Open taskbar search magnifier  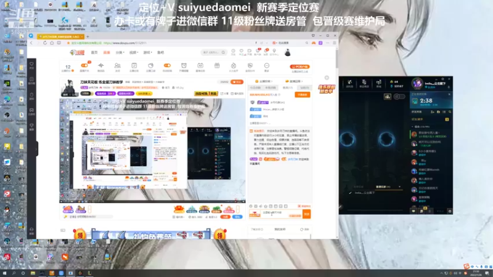(14, 273)
